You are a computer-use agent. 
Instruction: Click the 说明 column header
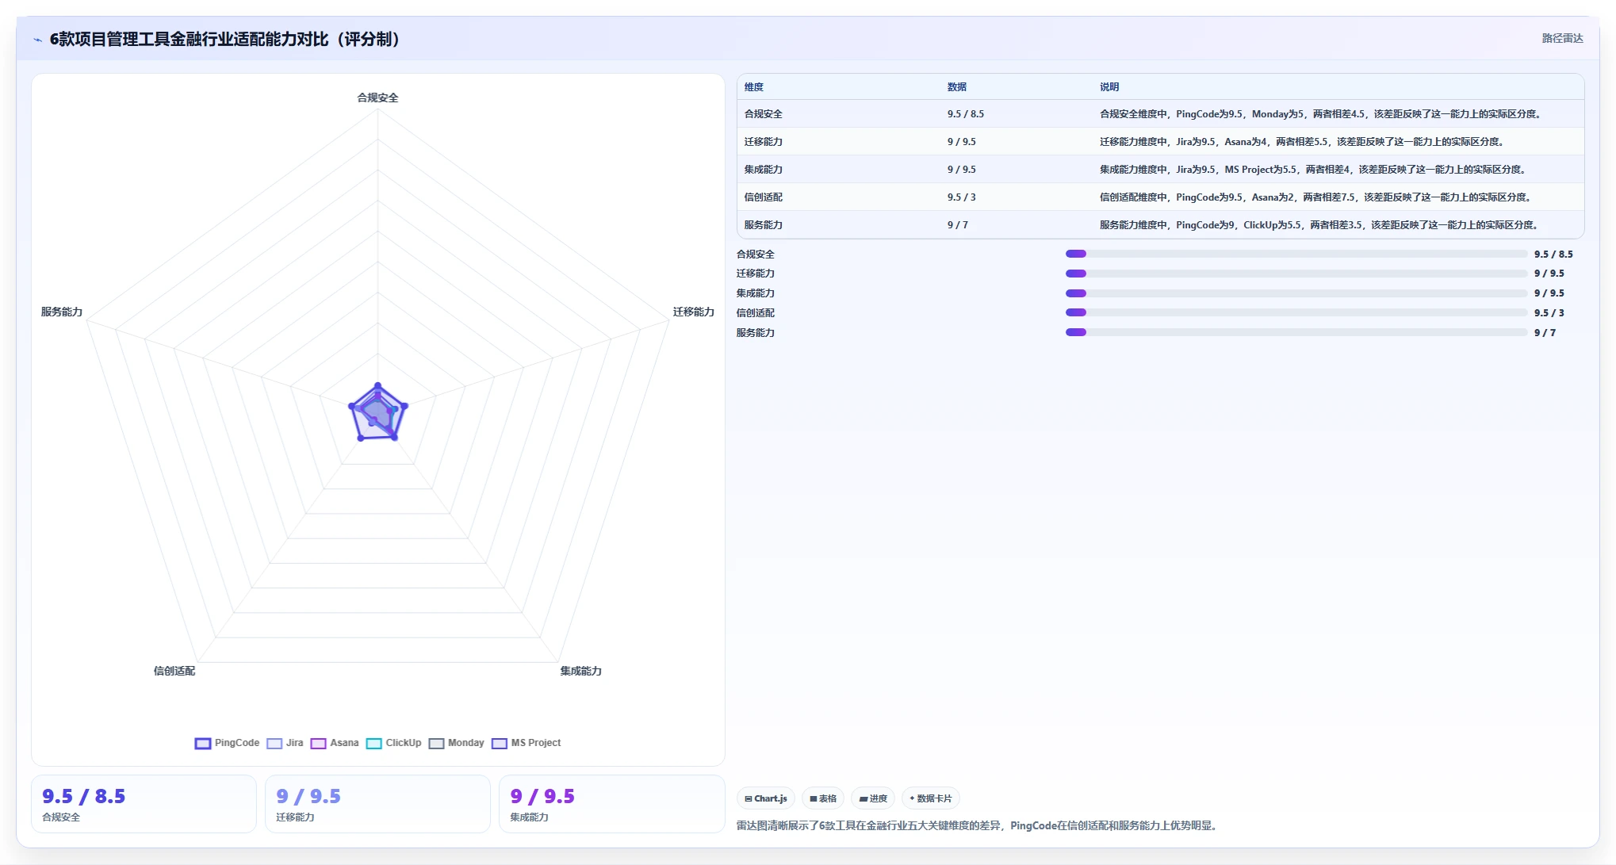click(1109, 87)
